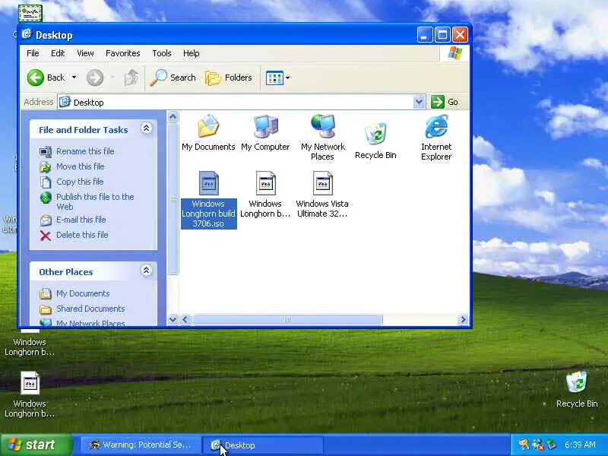Screen dimensions: 608x456
Task: Click the task pane scroll down arrow
Action: pos(173,319)
